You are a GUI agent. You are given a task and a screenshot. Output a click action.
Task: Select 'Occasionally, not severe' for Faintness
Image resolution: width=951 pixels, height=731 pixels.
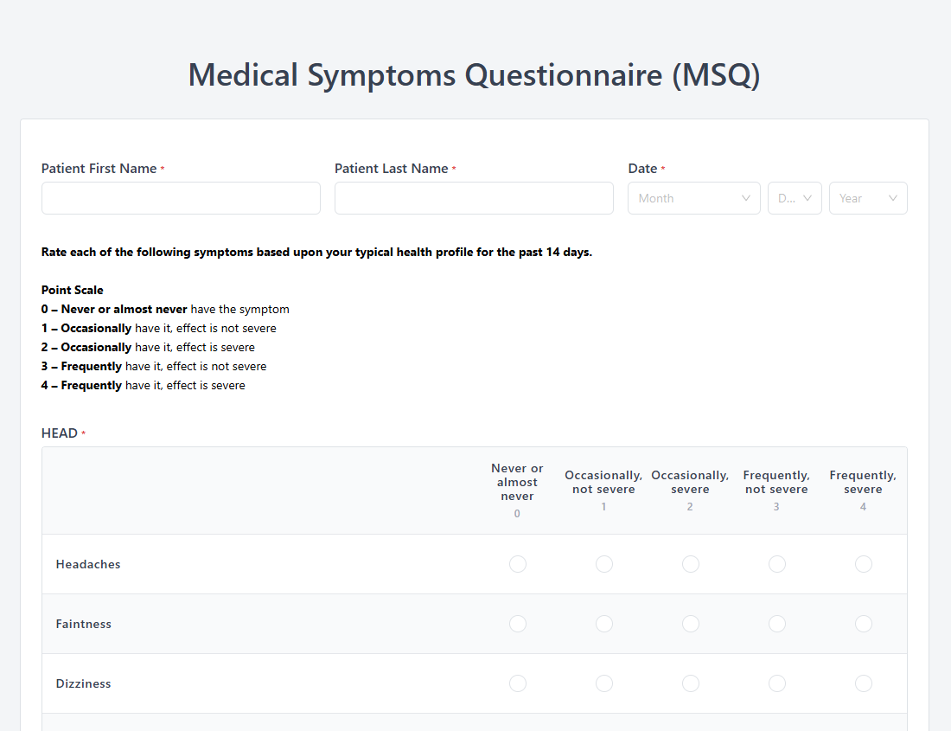(604, 624)
